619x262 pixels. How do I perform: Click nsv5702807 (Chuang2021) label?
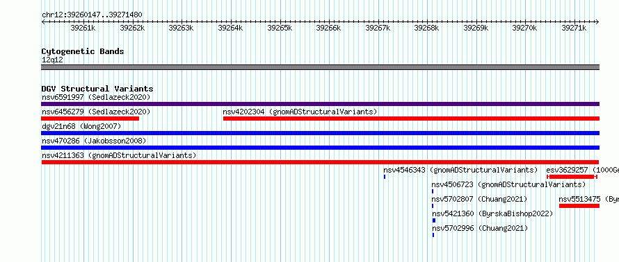pyautogui.click(x=479, y=199)
